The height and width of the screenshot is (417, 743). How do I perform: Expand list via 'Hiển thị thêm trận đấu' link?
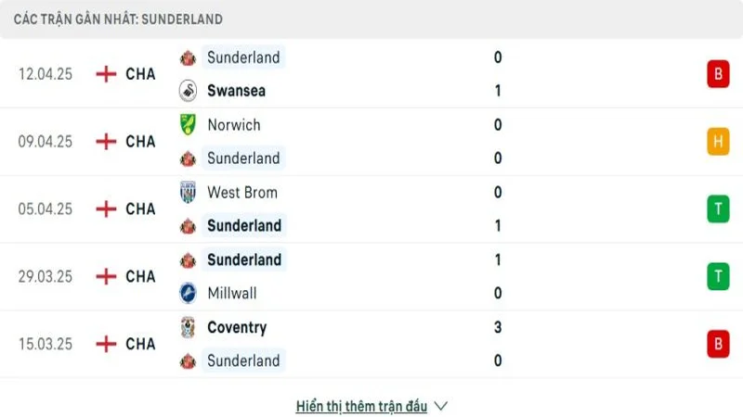(x=361, y=406)
